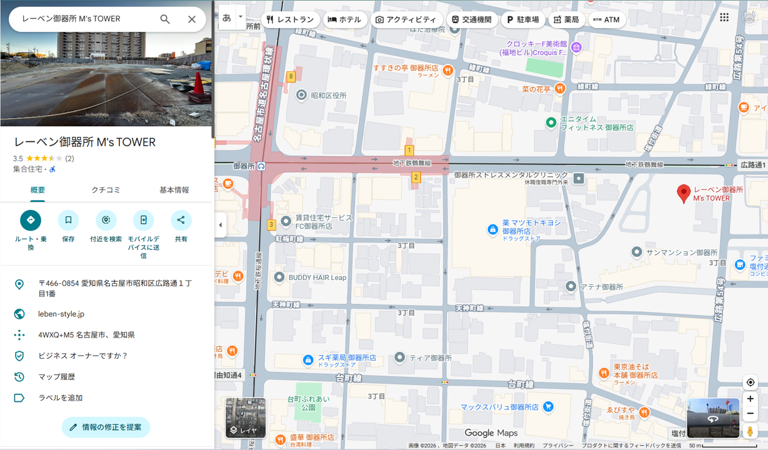Open the (2) reviews count link
The height and width of the screenshot is (450, 768).
click(69, 159)
